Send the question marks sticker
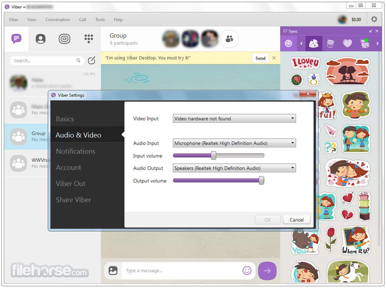 330,147
